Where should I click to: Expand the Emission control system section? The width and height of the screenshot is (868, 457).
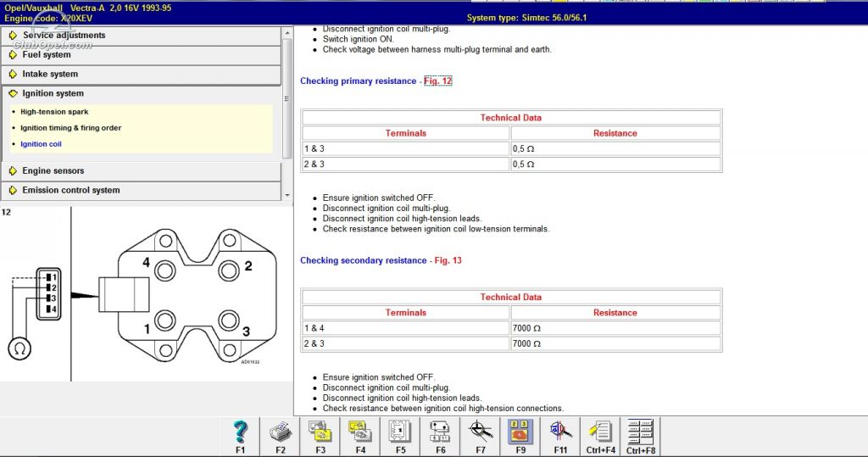[142, 190]
